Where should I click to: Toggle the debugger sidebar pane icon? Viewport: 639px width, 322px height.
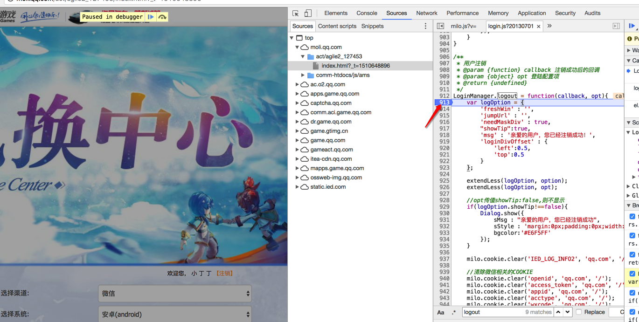tap(616, 26)
